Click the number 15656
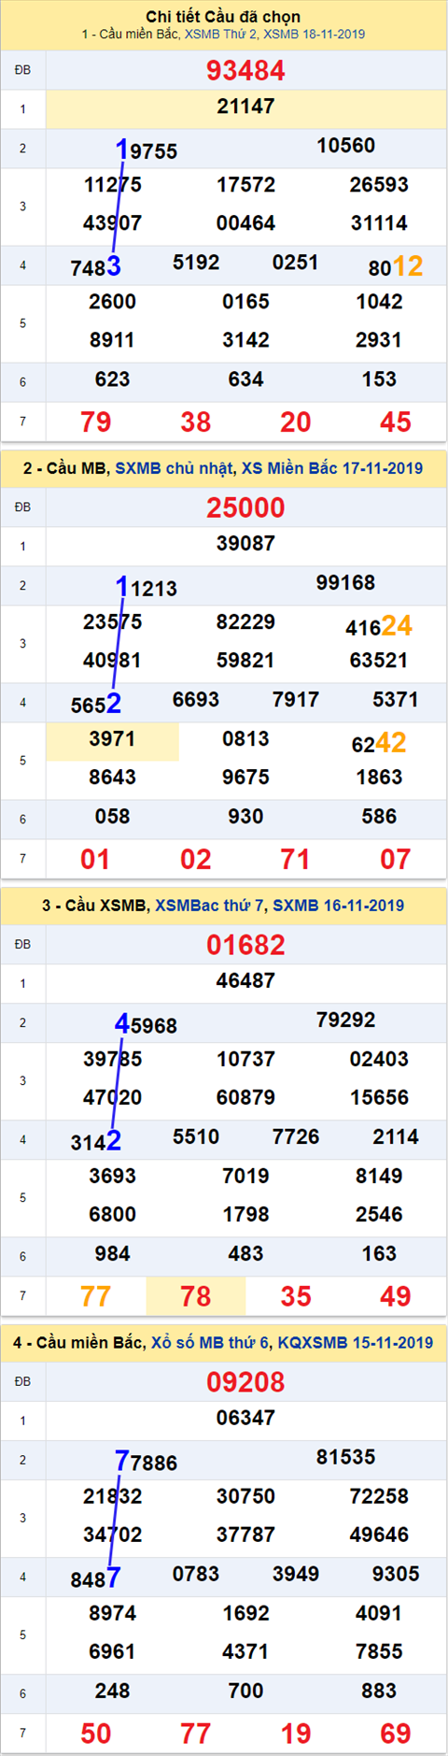This screenshot has height=1756, width=448. coord(379,1098)
